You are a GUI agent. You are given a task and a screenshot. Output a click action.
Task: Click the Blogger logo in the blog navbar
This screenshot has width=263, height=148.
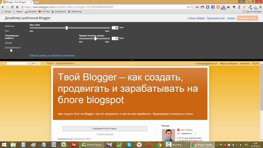point(3,64)
